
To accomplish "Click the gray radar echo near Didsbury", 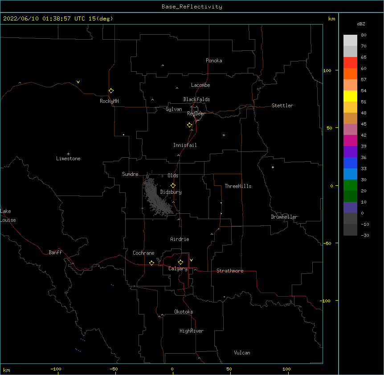I will (157, 196).
